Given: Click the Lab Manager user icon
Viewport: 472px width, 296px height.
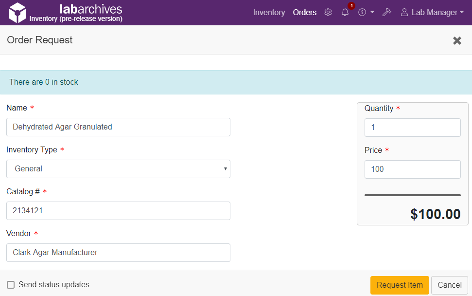Looking at the screenshot, I should pos(404,13).
